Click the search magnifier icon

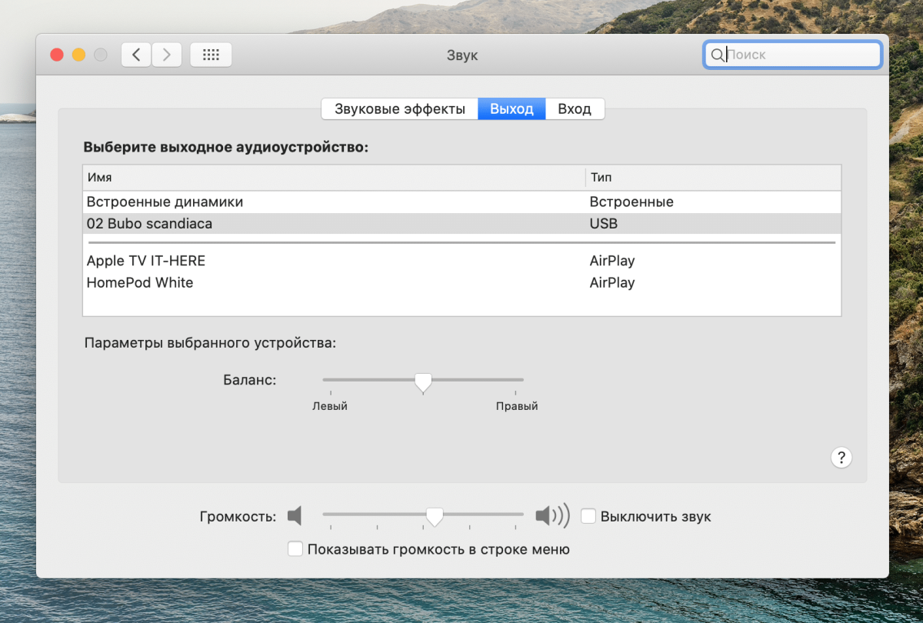point(717,55)
